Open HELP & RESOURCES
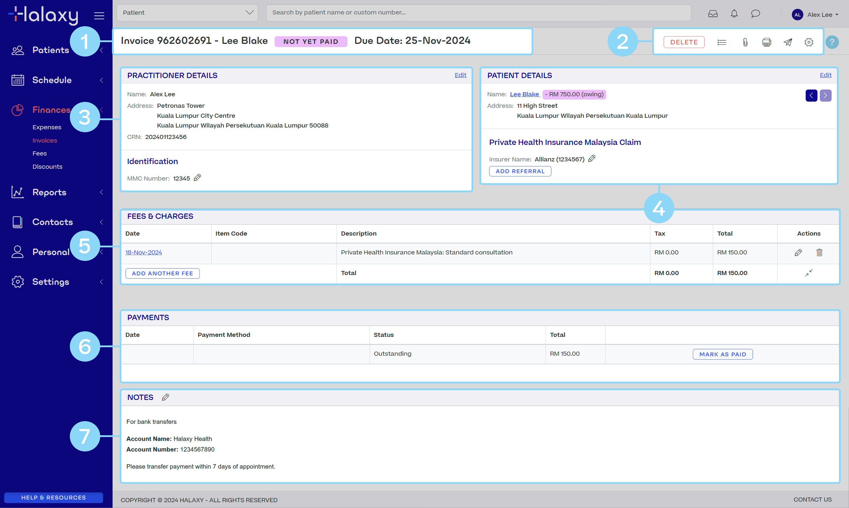 click(x=53, y=497)
